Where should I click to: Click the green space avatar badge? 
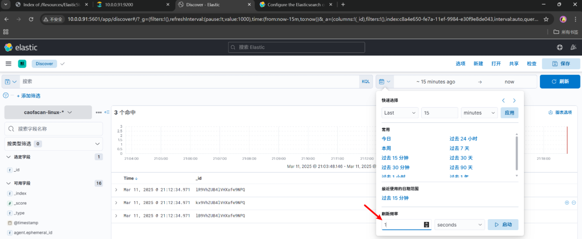click(22, 64)
